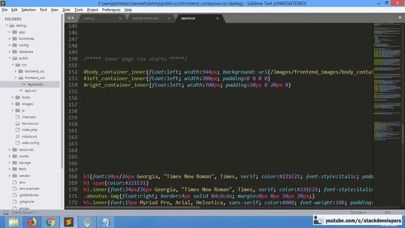Collapse the css folder

(x=13, y=65)
